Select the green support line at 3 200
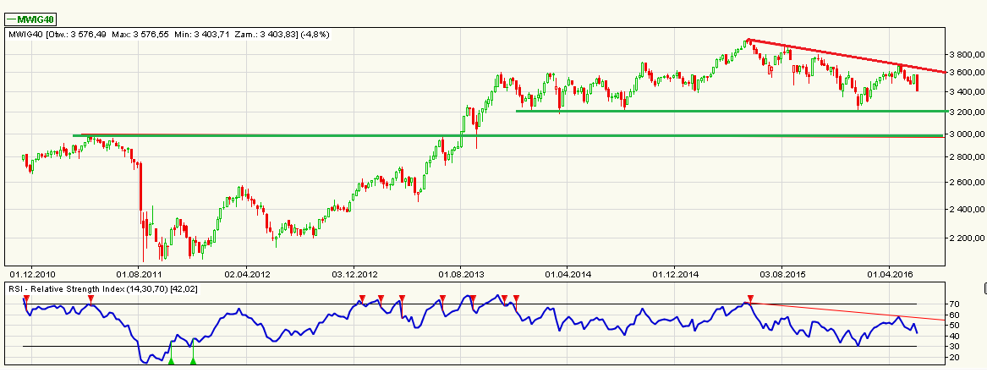Image resolution: width=987 pixels, height=389 pixels. 731,112
